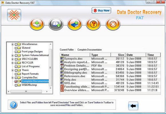
Task: Check the $Extend folder checkbox
Action: [x=16, y=48]
